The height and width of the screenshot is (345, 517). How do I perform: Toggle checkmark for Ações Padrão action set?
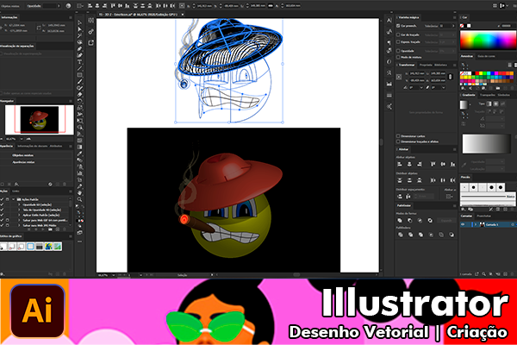click(2, 199)
